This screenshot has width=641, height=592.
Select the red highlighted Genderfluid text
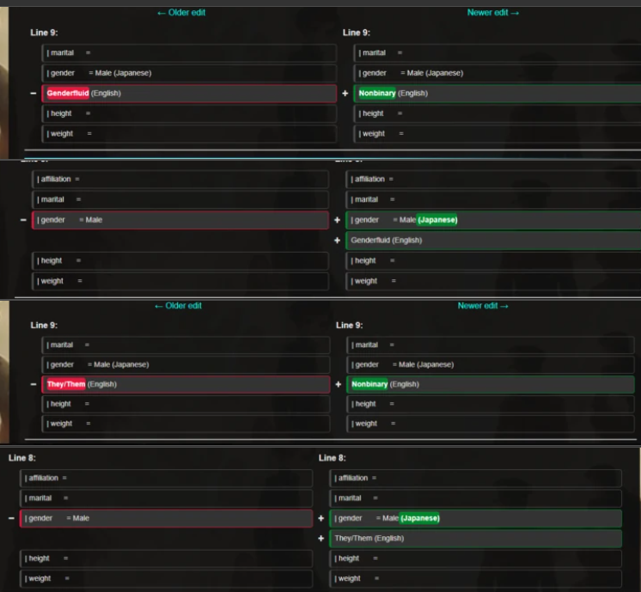point(68,93)
